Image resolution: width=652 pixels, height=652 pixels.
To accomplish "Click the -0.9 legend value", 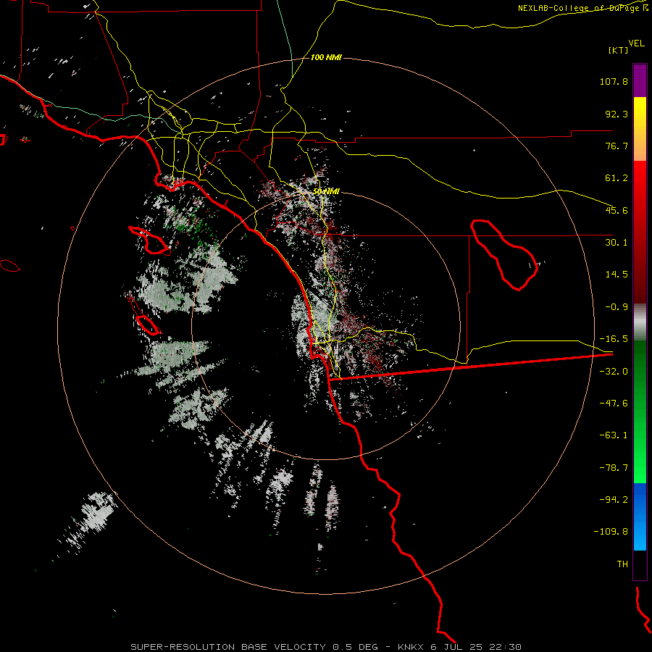I will (x=617, y=307).
